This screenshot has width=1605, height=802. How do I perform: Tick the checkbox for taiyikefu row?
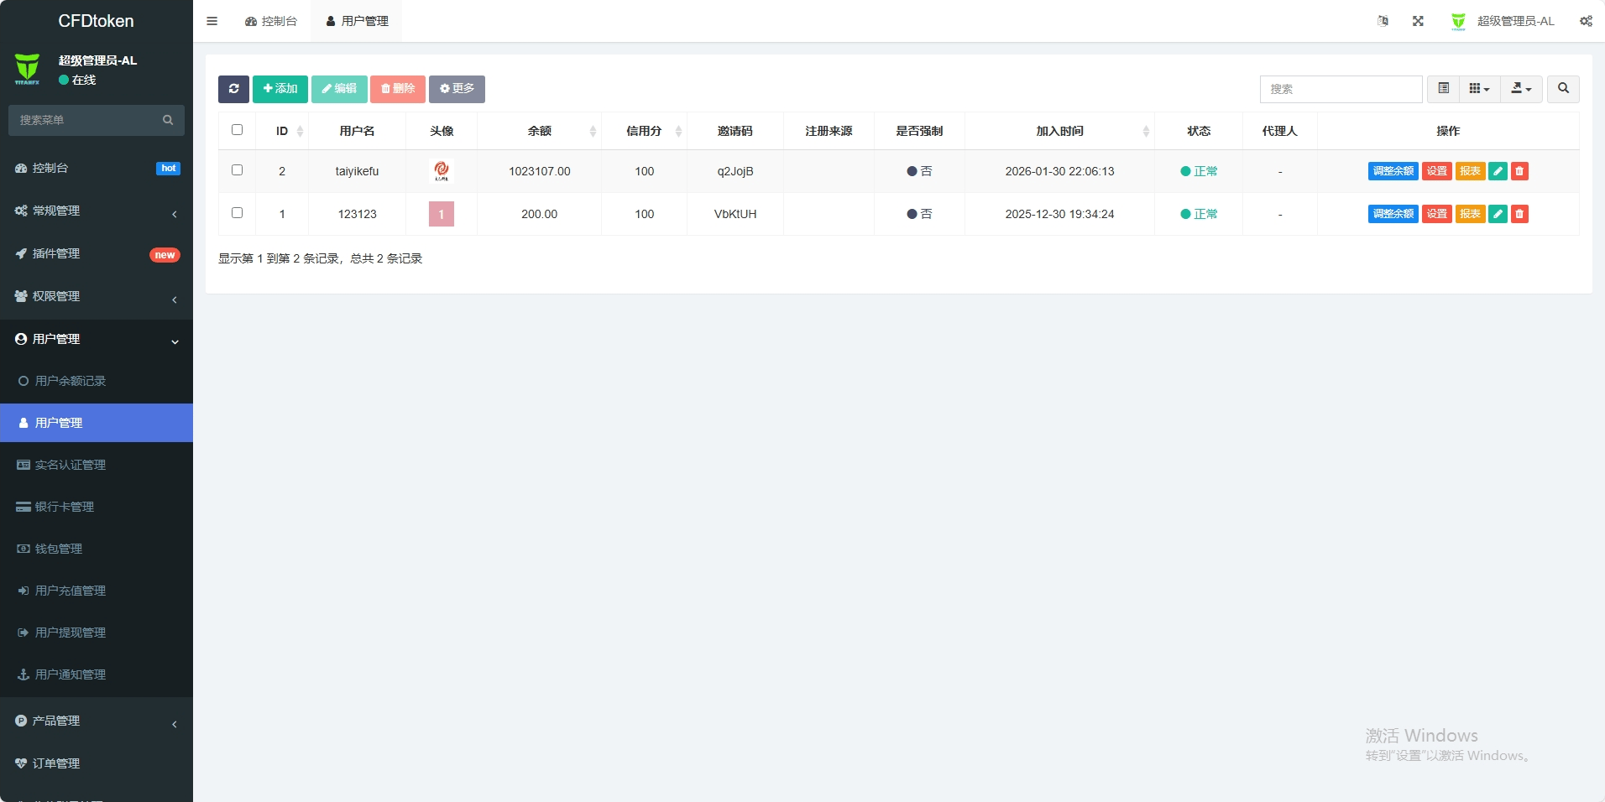click(x=237, y=170)
